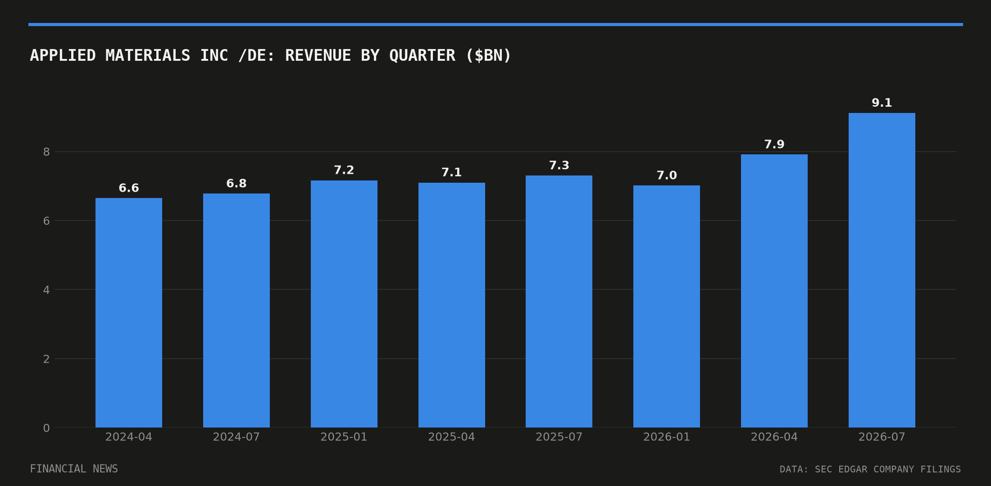Click the 7.2 value label
This screenshot has height=486, width=991.
344,170
